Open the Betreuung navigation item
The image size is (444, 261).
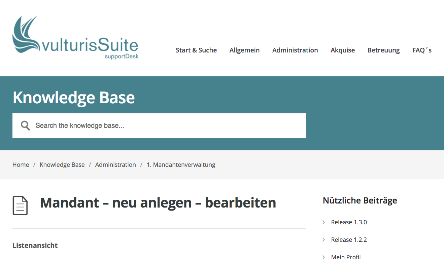pyautogui.click(x=383, y=50)
